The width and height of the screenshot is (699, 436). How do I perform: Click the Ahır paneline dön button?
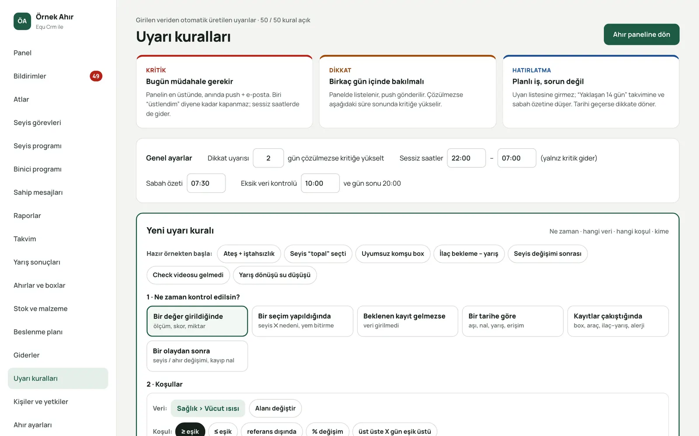pos(641,34)
